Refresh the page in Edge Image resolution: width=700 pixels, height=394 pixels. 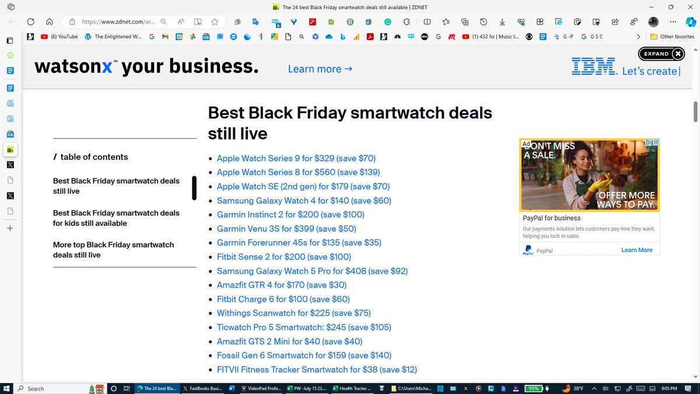[x=30, y=22]
